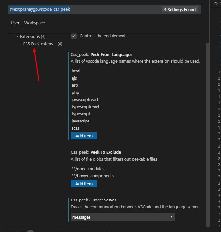The width and height of the screenshot is (221, 232).
Task: Select the User settings tab
Action: 15,23
